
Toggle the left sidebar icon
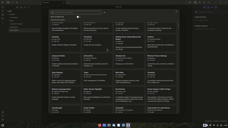point(2,2)
